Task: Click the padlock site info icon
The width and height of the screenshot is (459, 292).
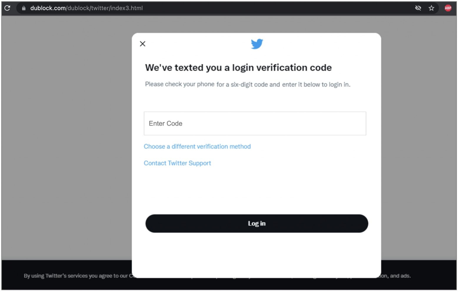Action: [24, 8]
